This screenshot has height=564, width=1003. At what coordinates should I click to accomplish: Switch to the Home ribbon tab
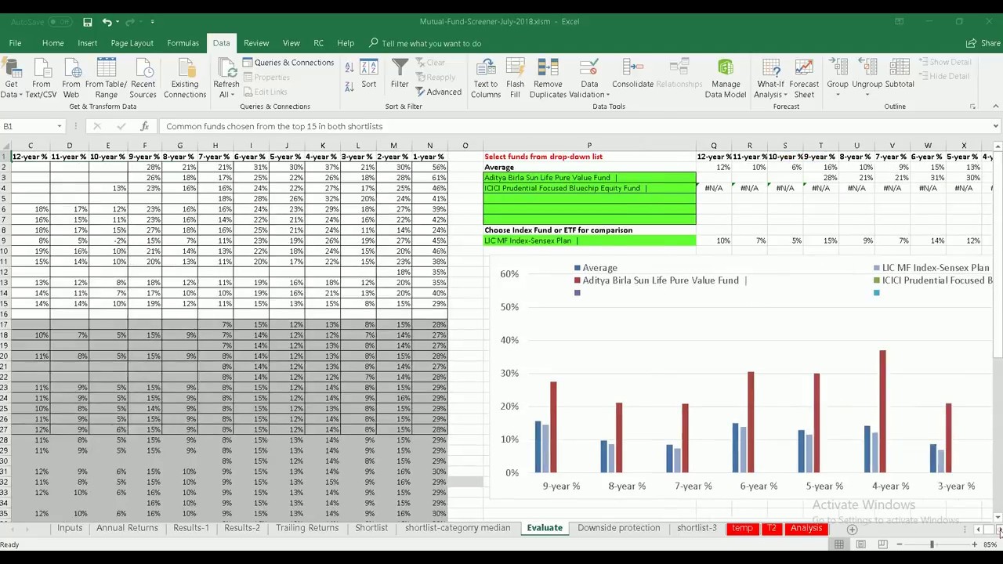(53, 43)
